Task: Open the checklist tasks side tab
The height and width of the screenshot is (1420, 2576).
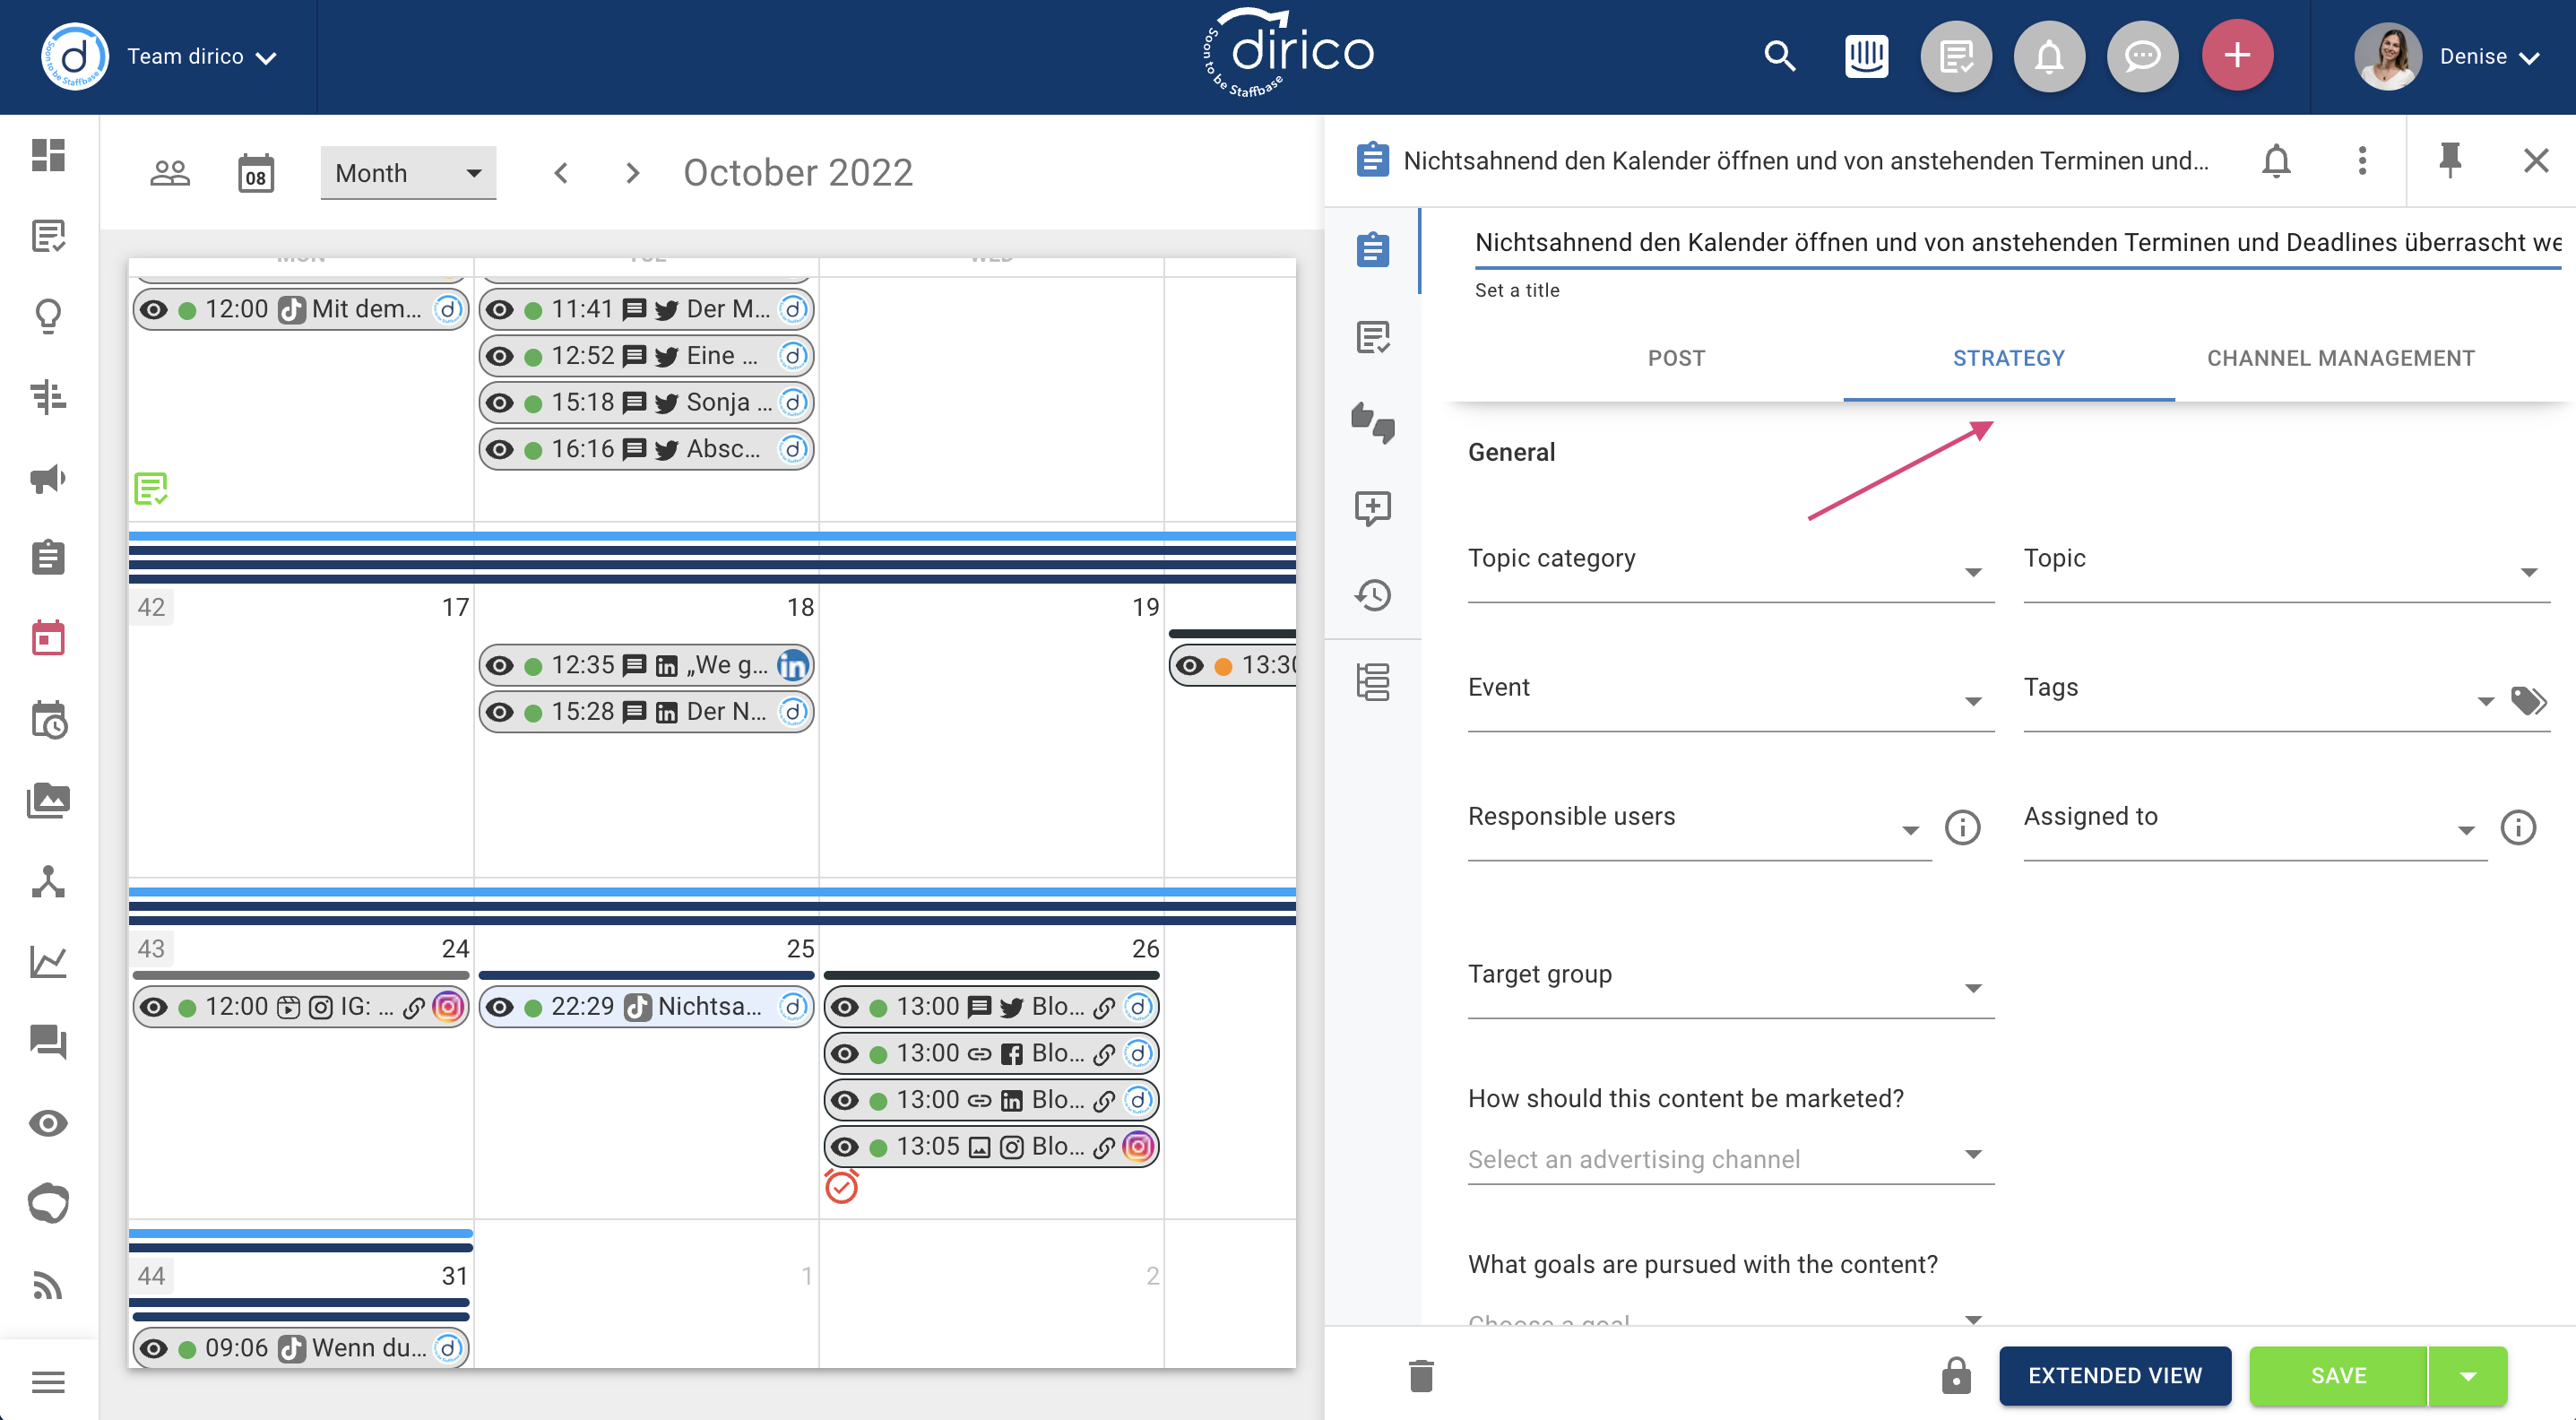Action: coord(1373,337)
